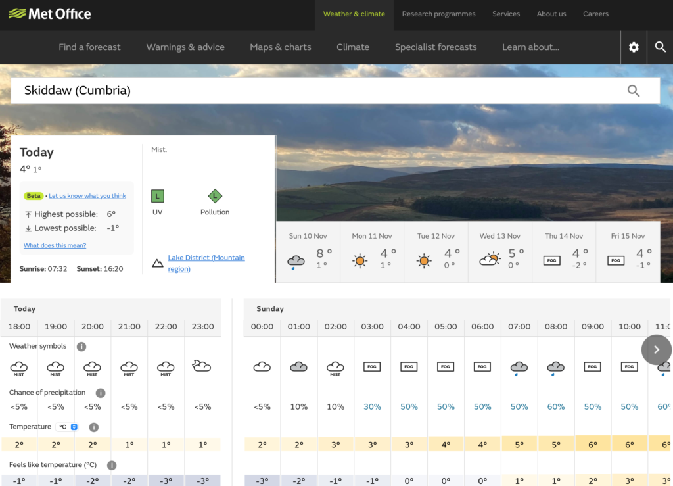Screen dimensions: 673x486
Task: Click info icon next to Weather symbols
Action: [x=81, y=347]
